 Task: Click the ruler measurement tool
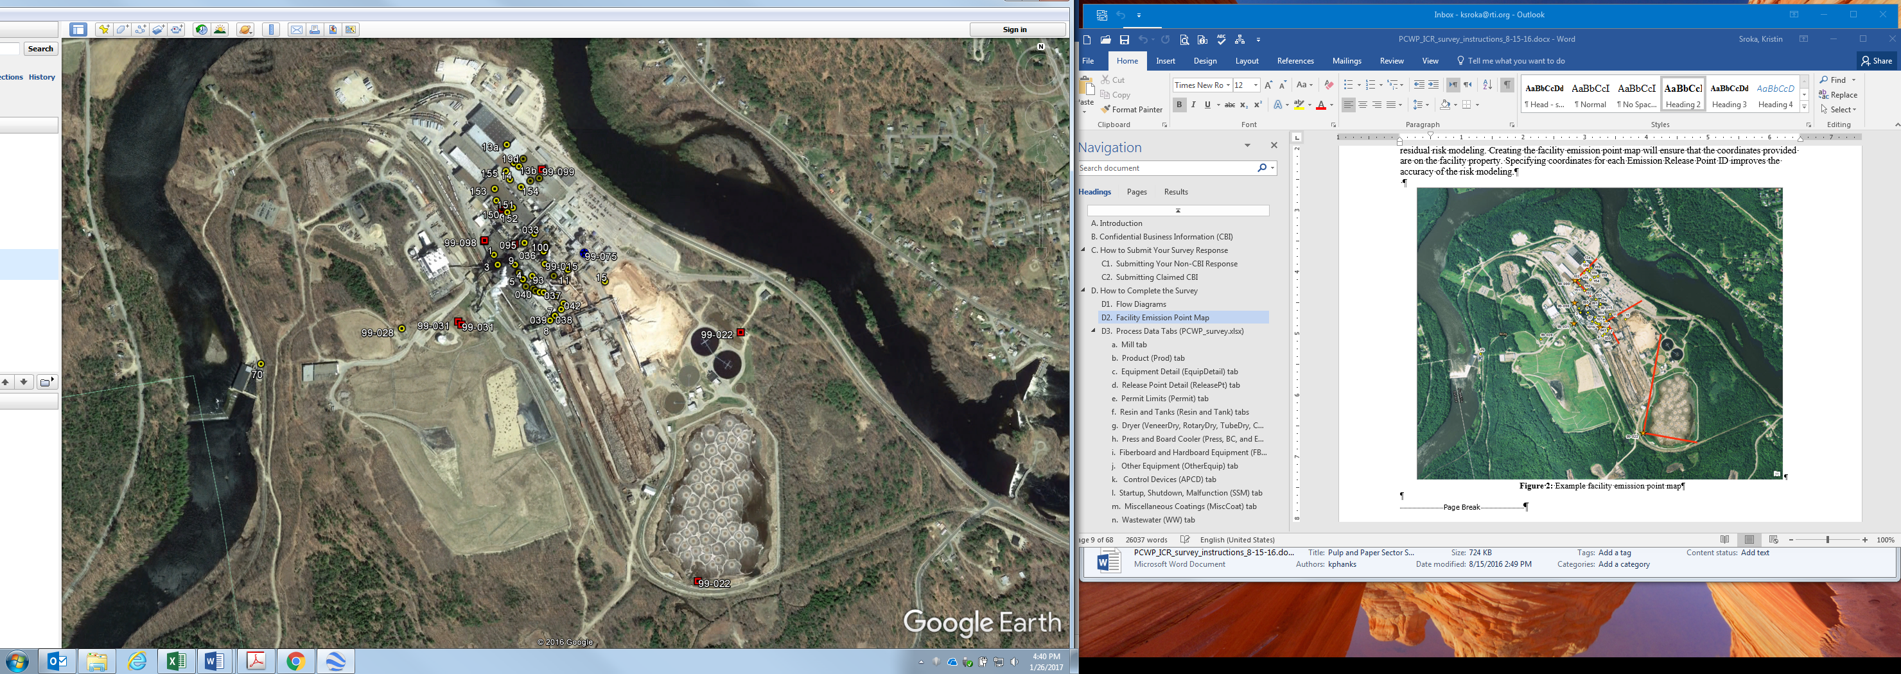(x=271, y=30)
